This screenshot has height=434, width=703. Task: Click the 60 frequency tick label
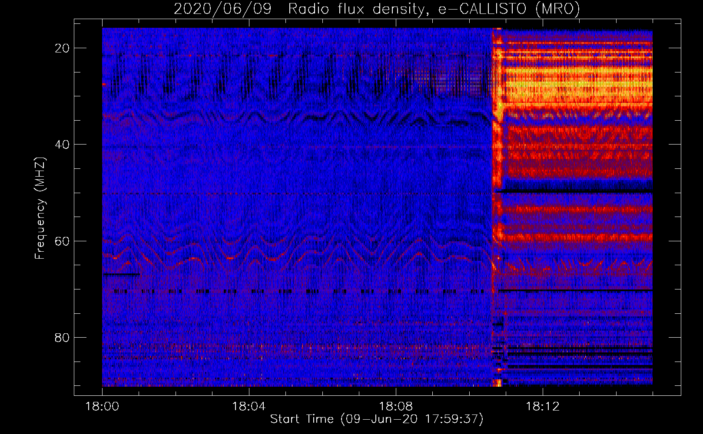tap(63, 241)
